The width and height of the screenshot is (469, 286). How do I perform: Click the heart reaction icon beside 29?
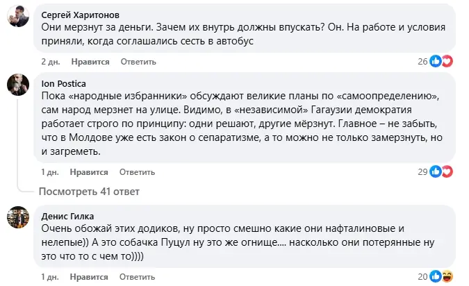point(447,171)
